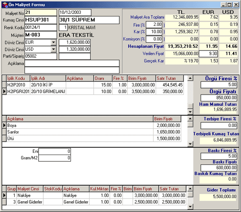Select the Ütü row selector
Screen dimensions: 241x212
click(4, 139)
